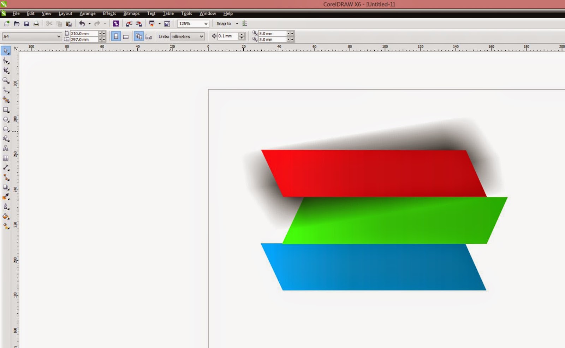Pick the Color Eyedropper tool
This screenshot has height=348, width=565.
(x=6, y=197)
